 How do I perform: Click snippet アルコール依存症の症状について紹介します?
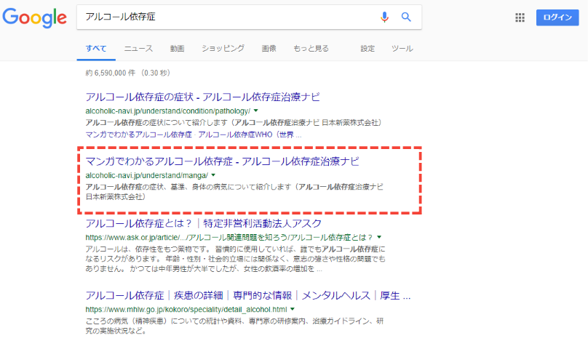(234, 123)
